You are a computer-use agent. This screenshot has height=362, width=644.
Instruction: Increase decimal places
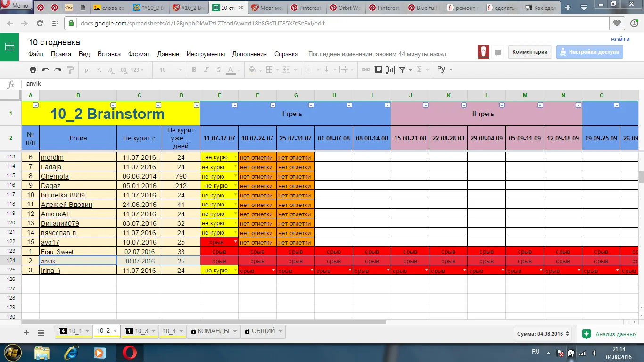click(x=124, y=70)
